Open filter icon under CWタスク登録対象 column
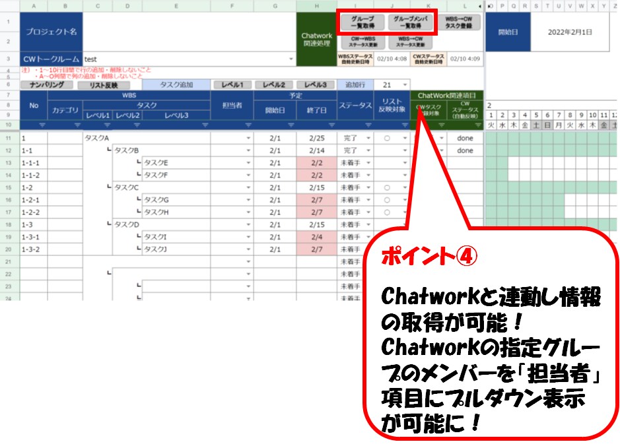The width and height of the screenshot is (620, 448). click(441, 125)
